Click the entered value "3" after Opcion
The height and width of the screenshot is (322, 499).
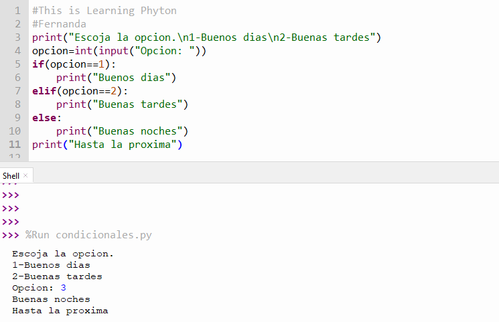click(63, 288)
